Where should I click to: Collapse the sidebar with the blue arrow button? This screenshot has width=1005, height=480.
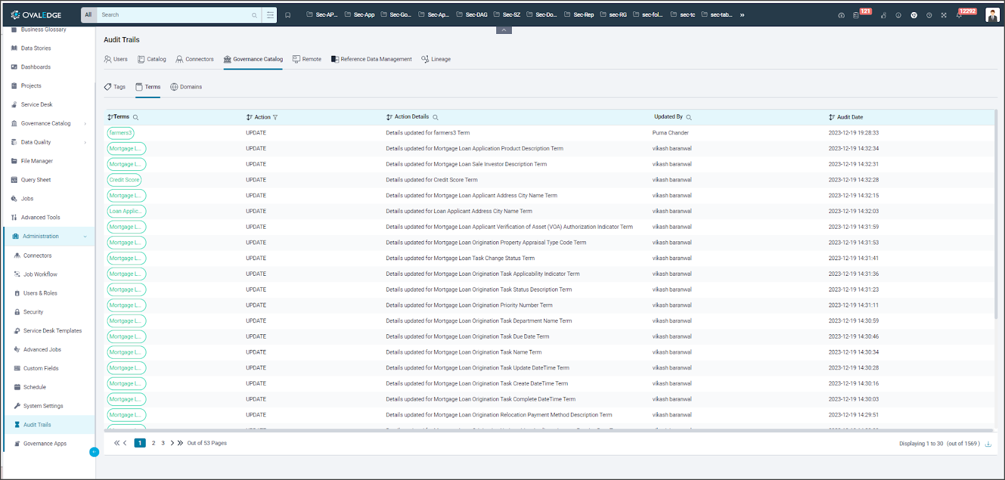tap(94, 452)
